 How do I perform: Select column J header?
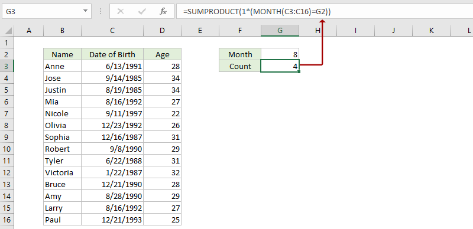point(393,31)
